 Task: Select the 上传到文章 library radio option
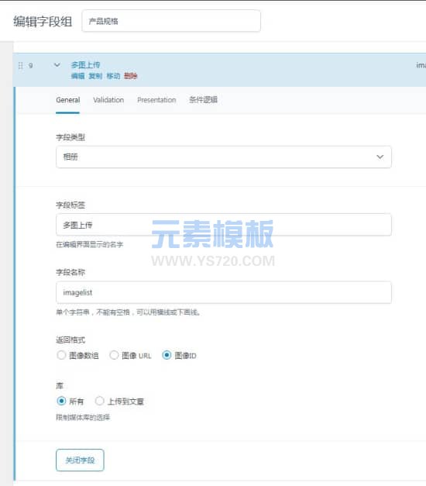click(99, 401)
